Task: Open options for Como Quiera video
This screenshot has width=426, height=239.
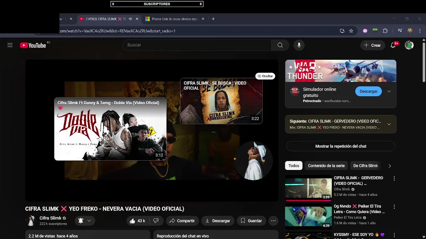Action: (394, 207)
